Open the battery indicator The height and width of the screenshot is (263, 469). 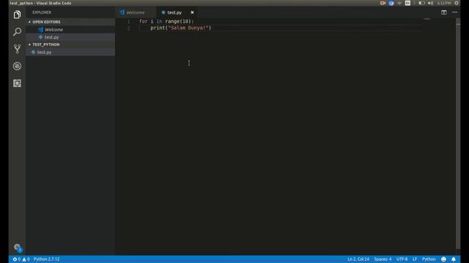pos(421,3)
